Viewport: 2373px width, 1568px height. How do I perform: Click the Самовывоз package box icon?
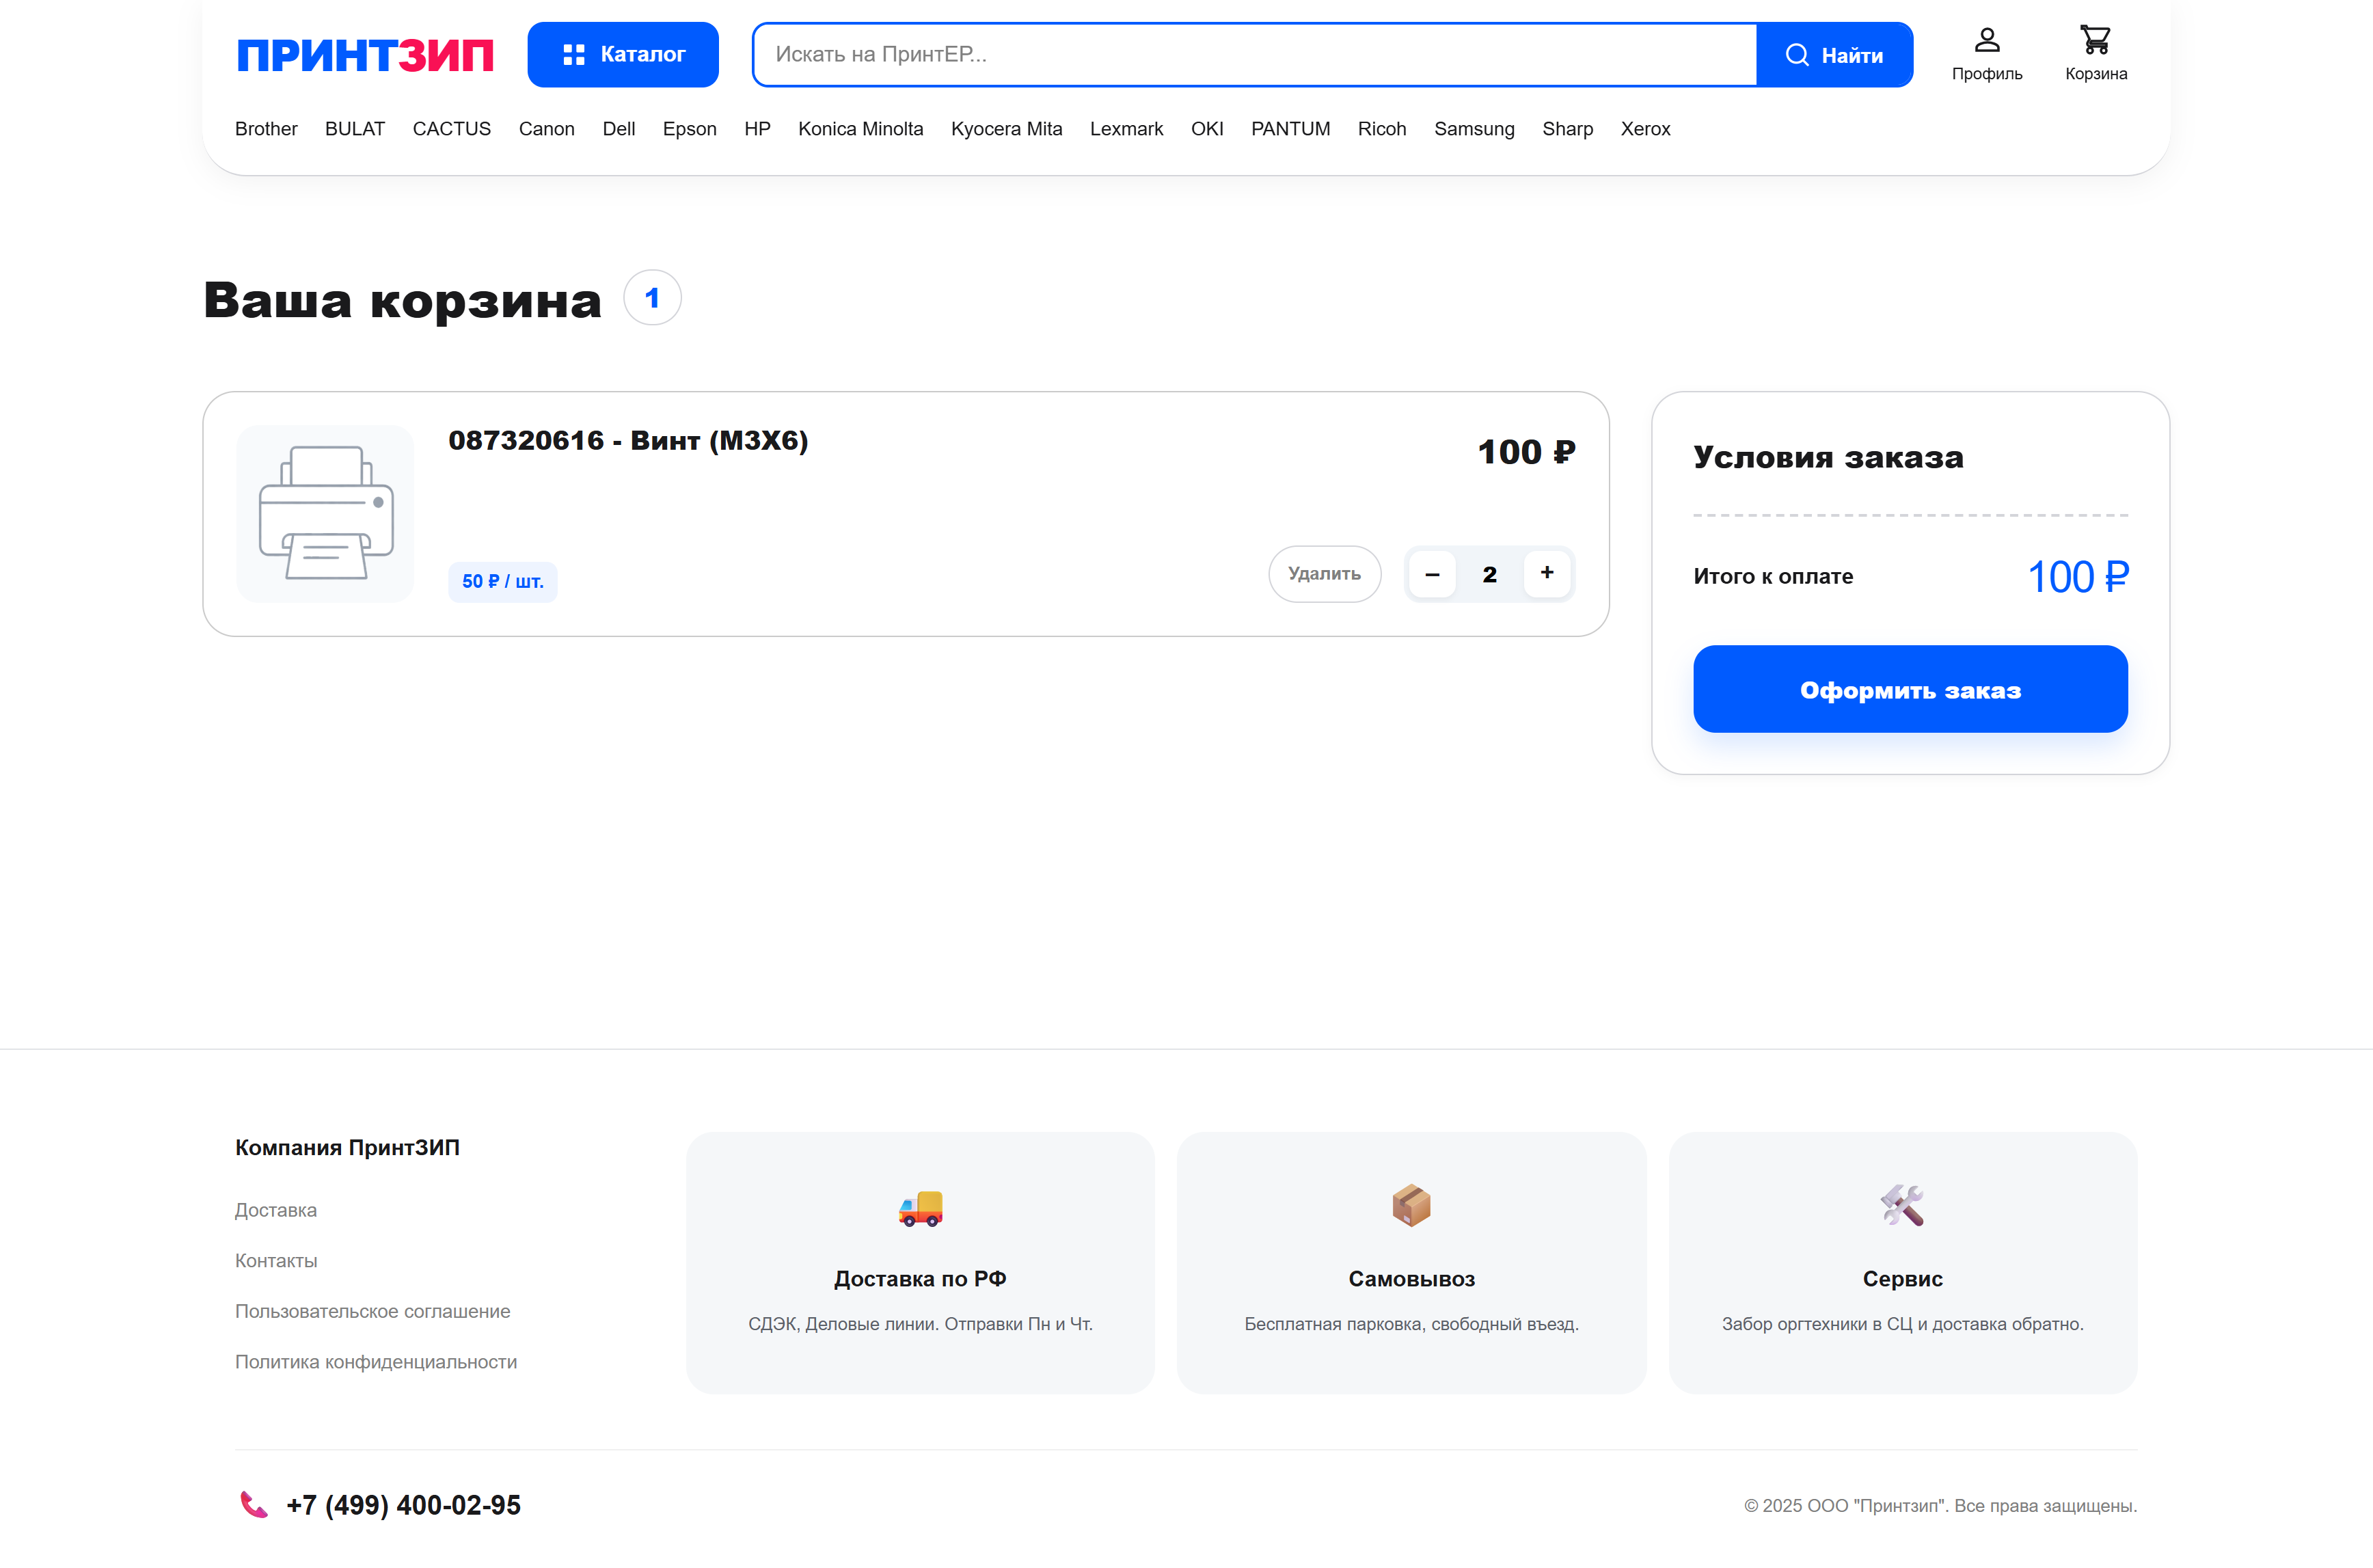pos(1411,1206)
